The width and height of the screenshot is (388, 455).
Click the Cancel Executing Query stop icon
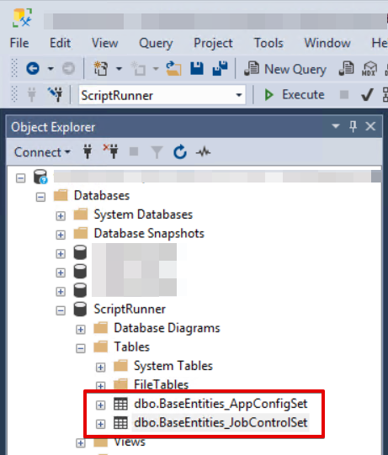click(344, 94)
